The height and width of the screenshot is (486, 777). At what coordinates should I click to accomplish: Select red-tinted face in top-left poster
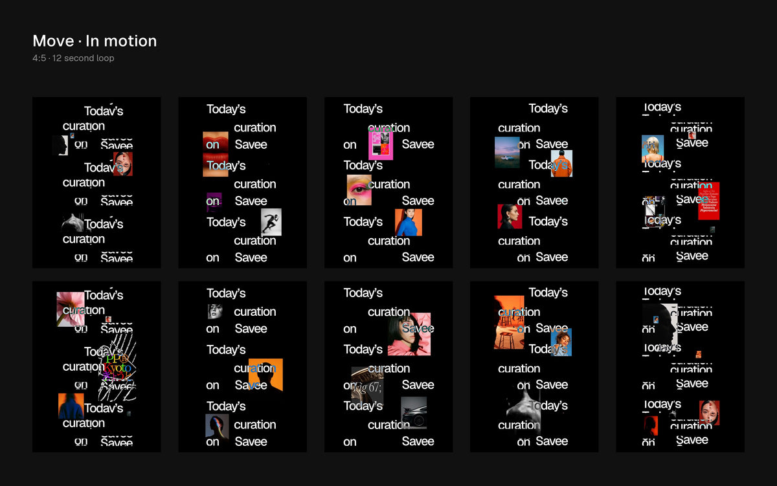[x=123, y=164]
